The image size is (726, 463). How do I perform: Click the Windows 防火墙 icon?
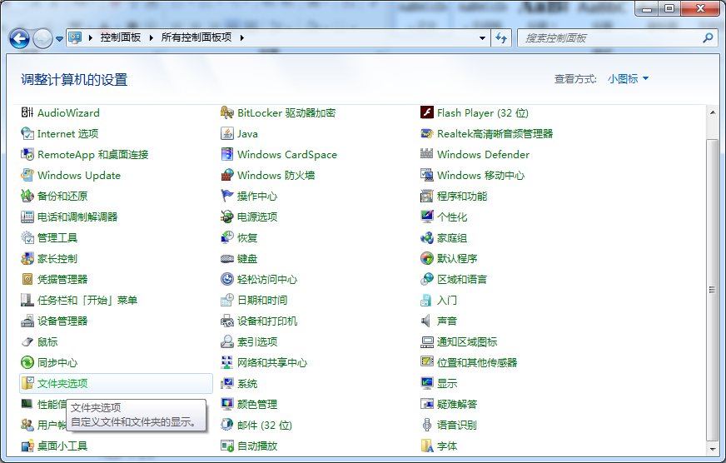[226, 175]
